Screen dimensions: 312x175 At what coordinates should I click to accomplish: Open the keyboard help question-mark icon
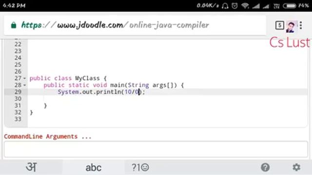click(x=265, y=167)
